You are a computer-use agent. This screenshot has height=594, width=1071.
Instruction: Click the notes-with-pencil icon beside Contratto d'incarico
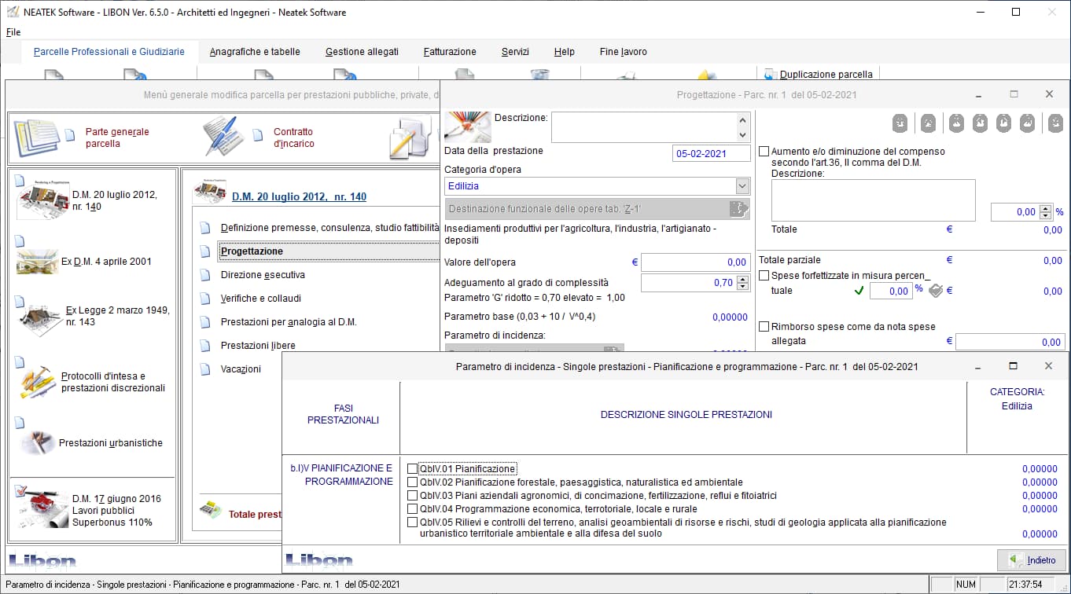tap(409, 137)
